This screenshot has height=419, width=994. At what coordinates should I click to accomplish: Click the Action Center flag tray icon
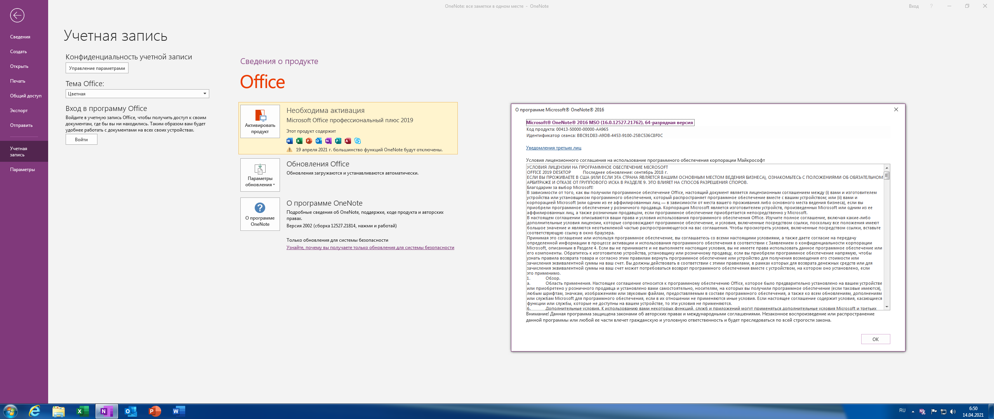(934, 412)
